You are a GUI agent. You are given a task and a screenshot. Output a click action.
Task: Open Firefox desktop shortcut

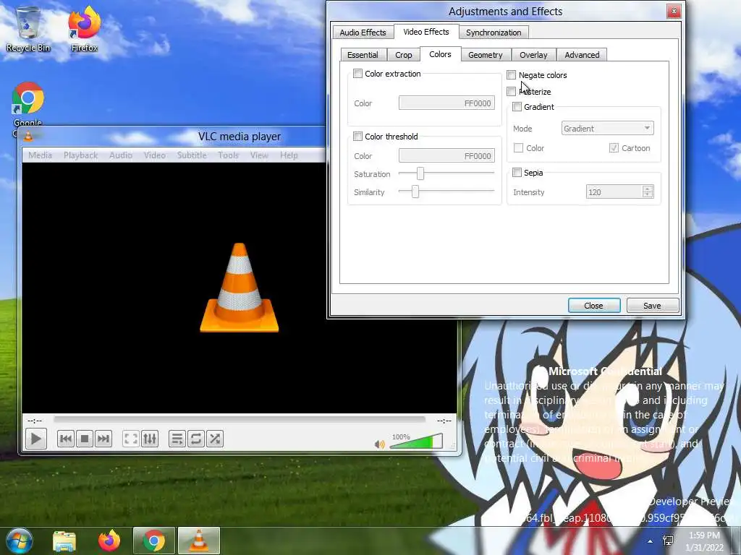pyautogui.click(x=84, y=29)
